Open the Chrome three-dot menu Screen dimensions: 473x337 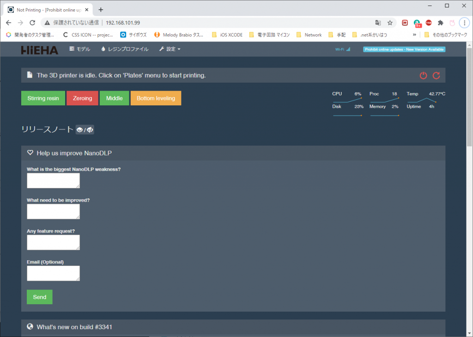(464, 23)
